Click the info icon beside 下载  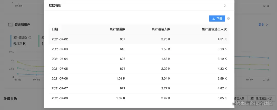tap(229, 18)
